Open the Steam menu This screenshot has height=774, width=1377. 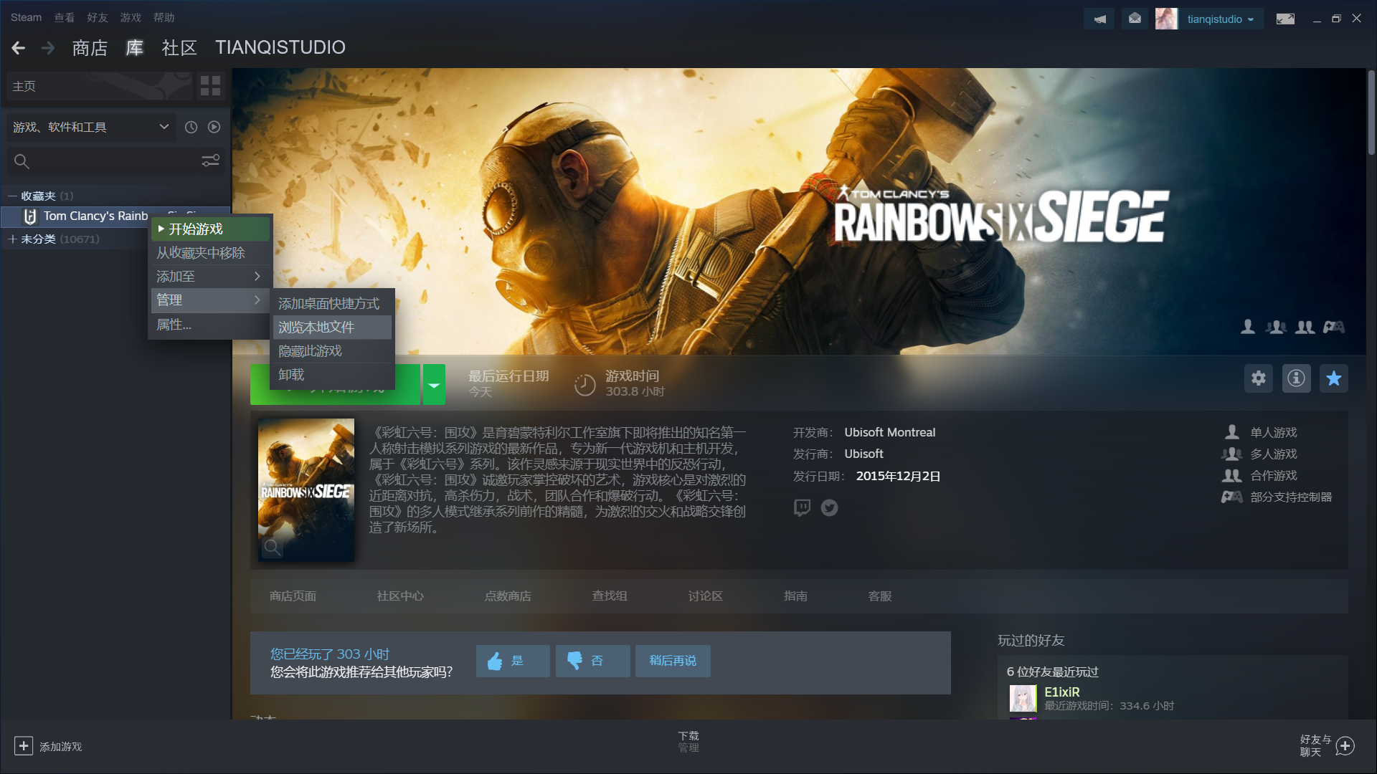pos(26,17)
